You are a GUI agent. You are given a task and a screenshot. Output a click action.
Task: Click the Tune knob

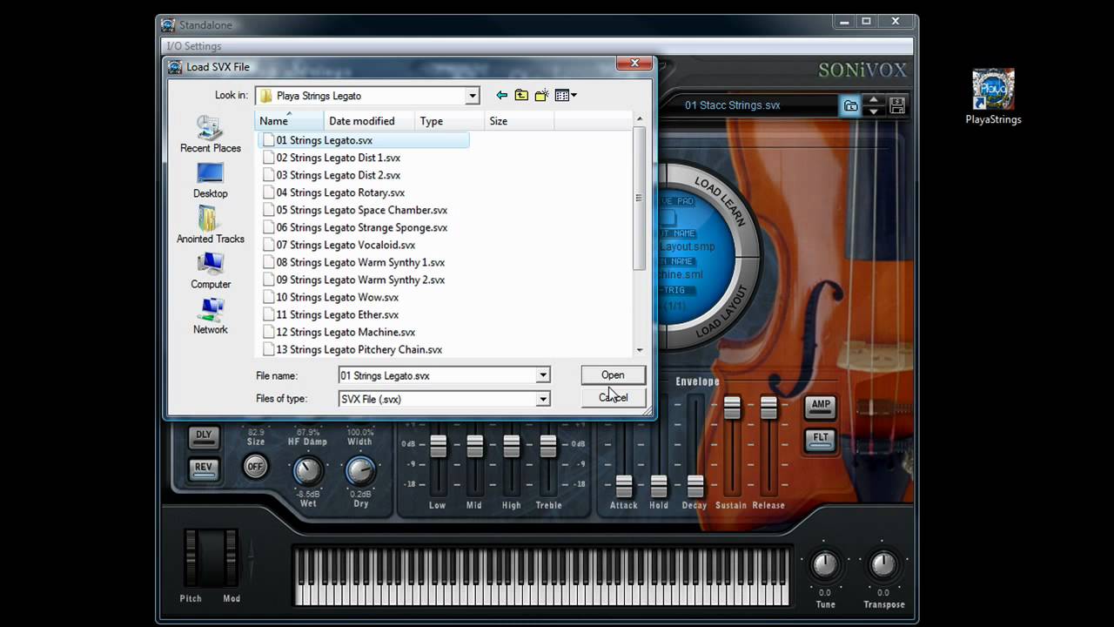(x=825, y=565)
